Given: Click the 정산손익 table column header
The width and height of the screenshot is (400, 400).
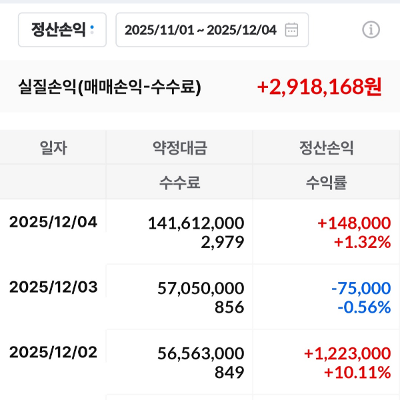Looking at the screenshot, I should pyautogui.click(x=326, y=148).
